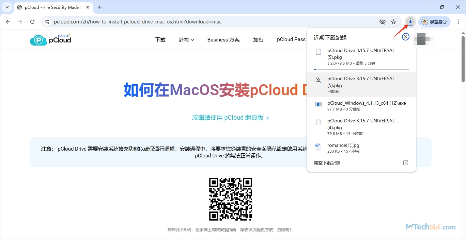Image resolution: width=466 pixels, height=240 pixels.
Task: Click canceled pCloud Drive 3.15.7 UNIVERSAL (5).pkg entry
Action: 361,85
